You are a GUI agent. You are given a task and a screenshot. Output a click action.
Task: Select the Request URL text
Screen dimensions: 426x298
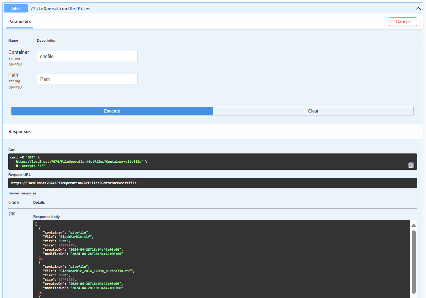[x=74, y=183]
